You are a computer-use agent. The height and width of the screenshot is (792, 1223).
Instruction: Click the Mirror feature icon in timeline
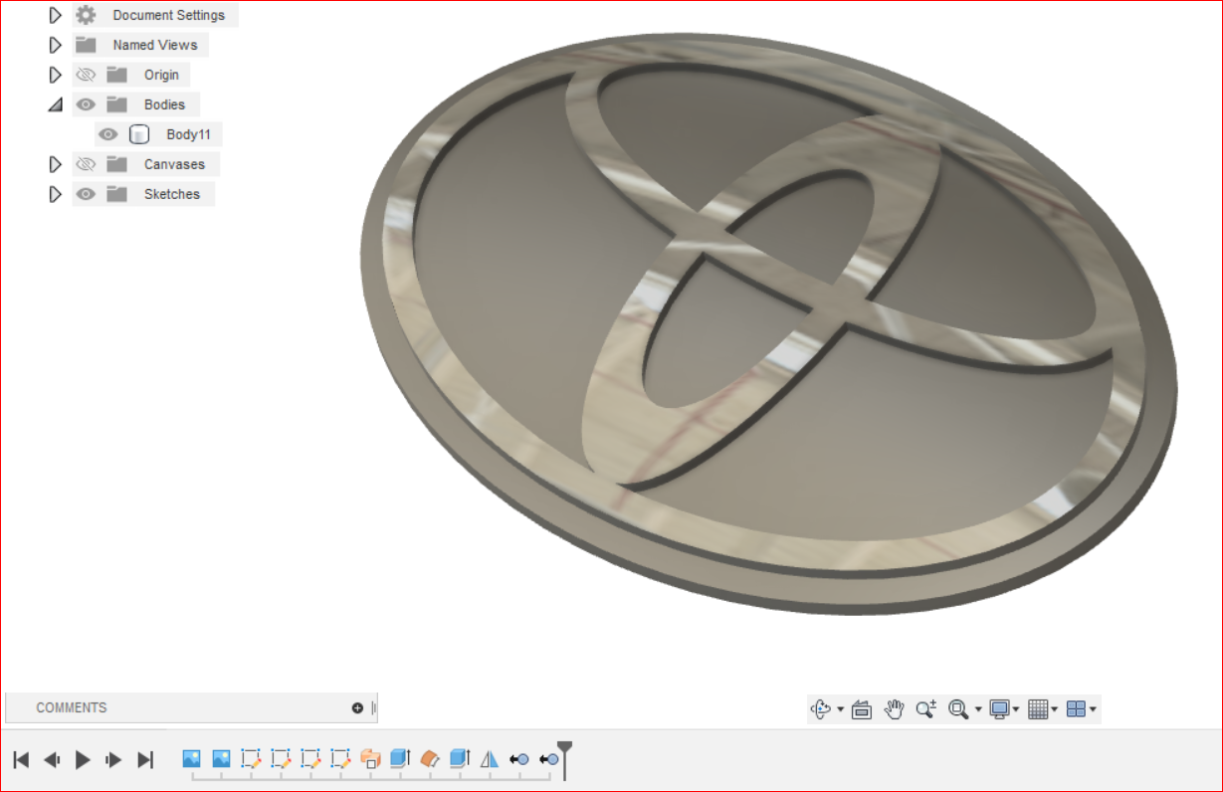(x=487, y=758)
